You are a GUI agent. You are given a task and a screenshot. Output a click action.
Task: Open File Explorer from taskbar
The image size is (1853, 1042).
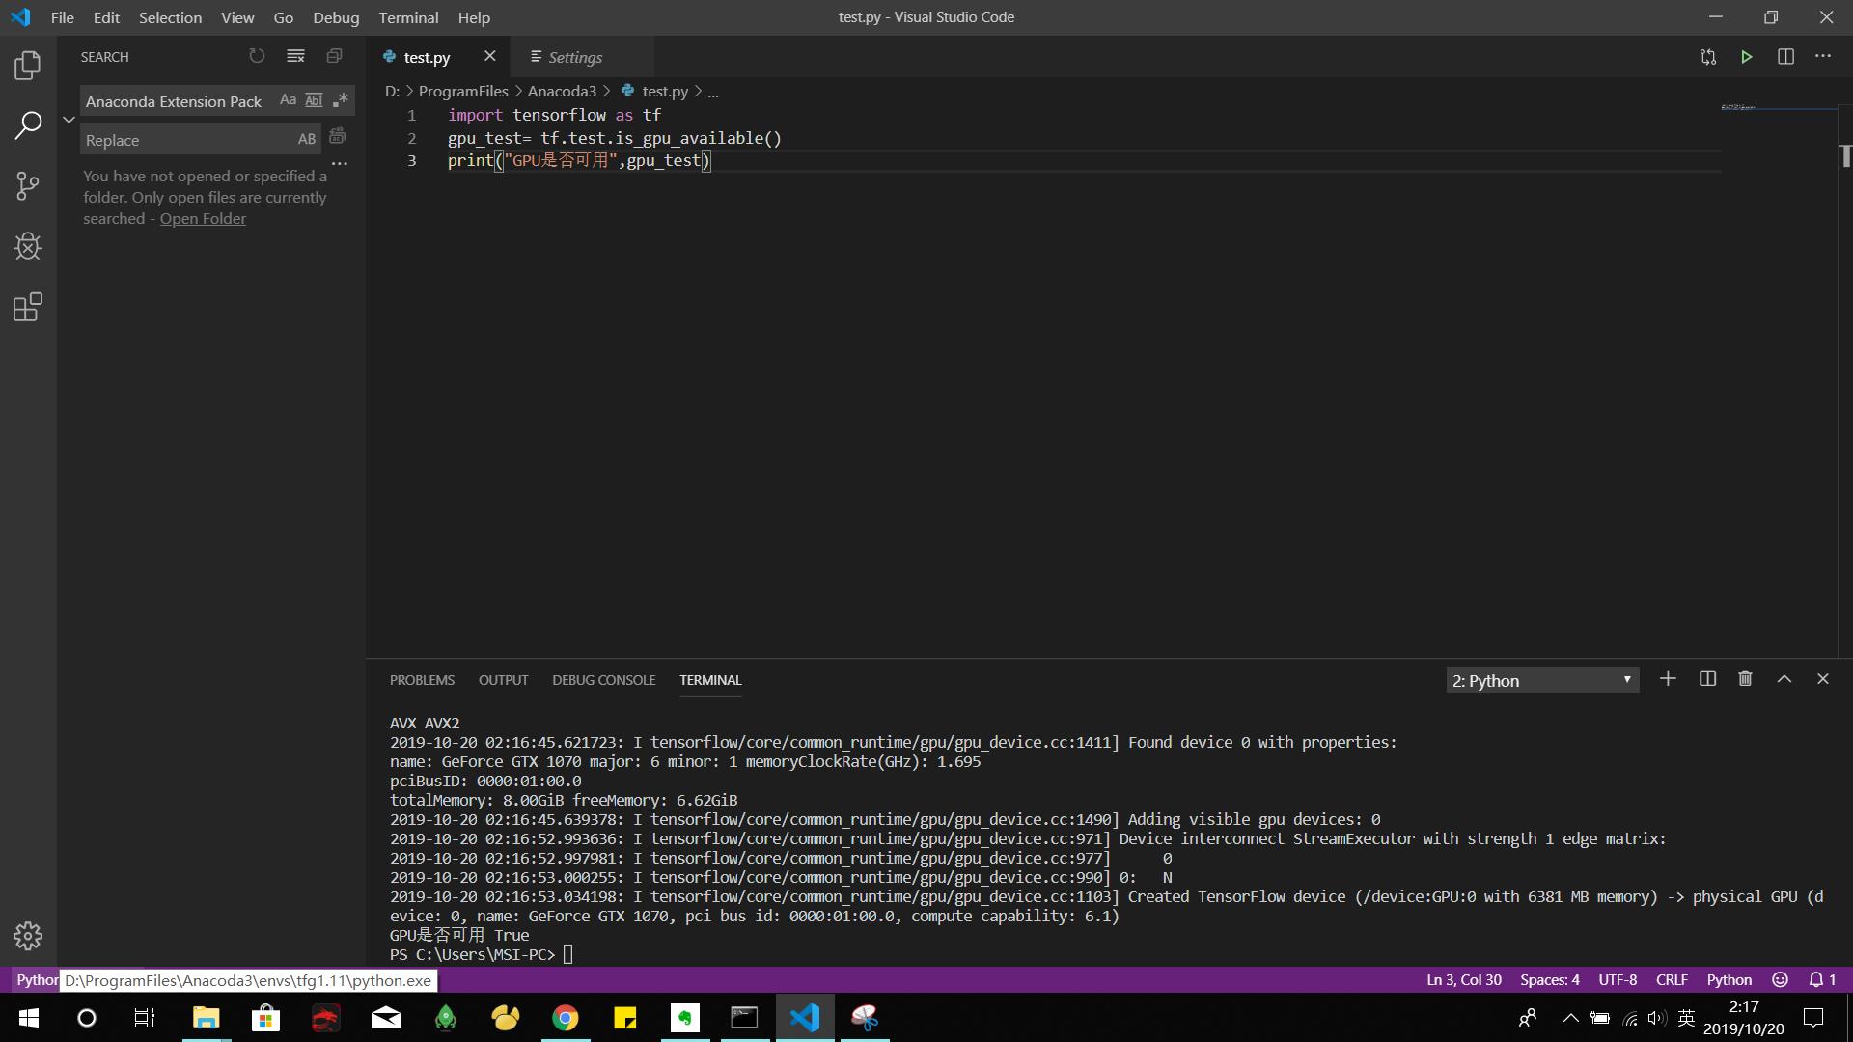[206, 1018]
